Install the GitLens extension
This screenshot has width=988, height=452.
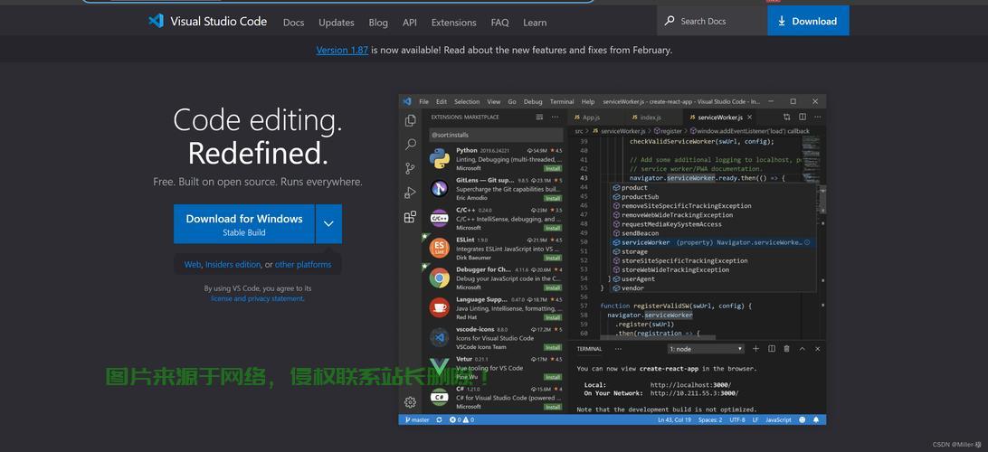tap(553, 198)
